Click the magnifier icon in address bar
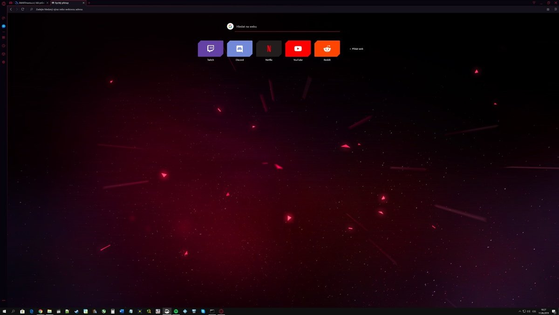The image size is (559, 315). [x=31, y=9]
